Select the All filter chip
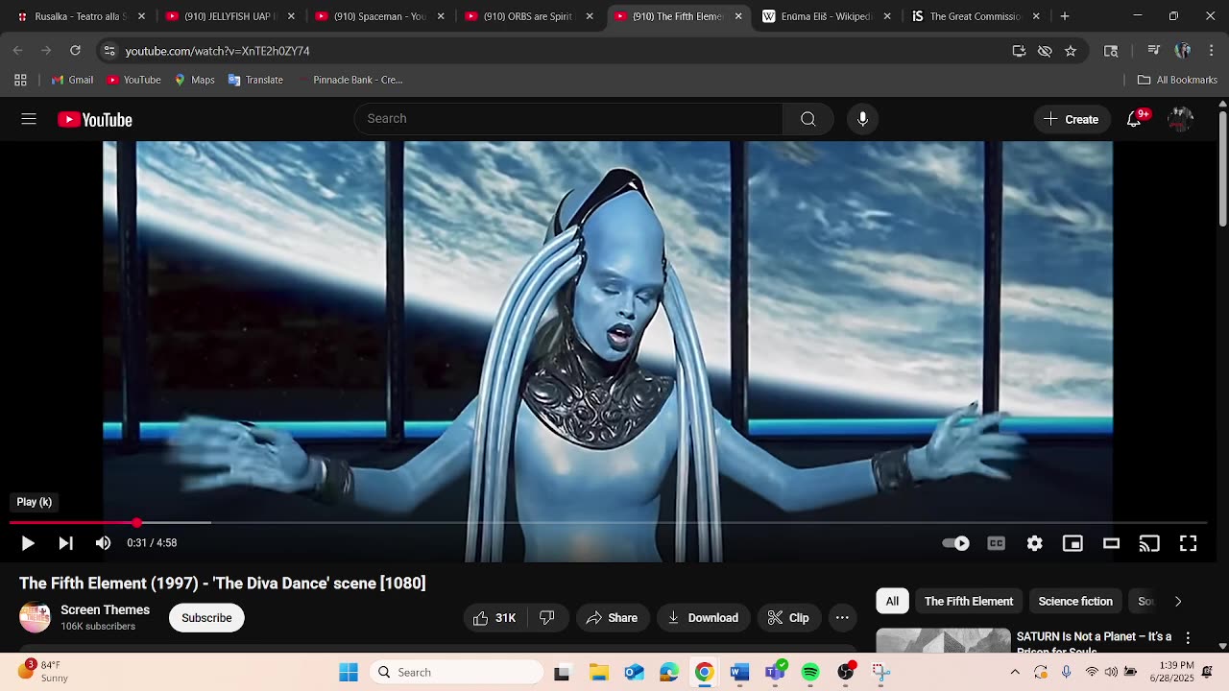The width and height of the screenshot is (1229, 691). pos(892,602)
